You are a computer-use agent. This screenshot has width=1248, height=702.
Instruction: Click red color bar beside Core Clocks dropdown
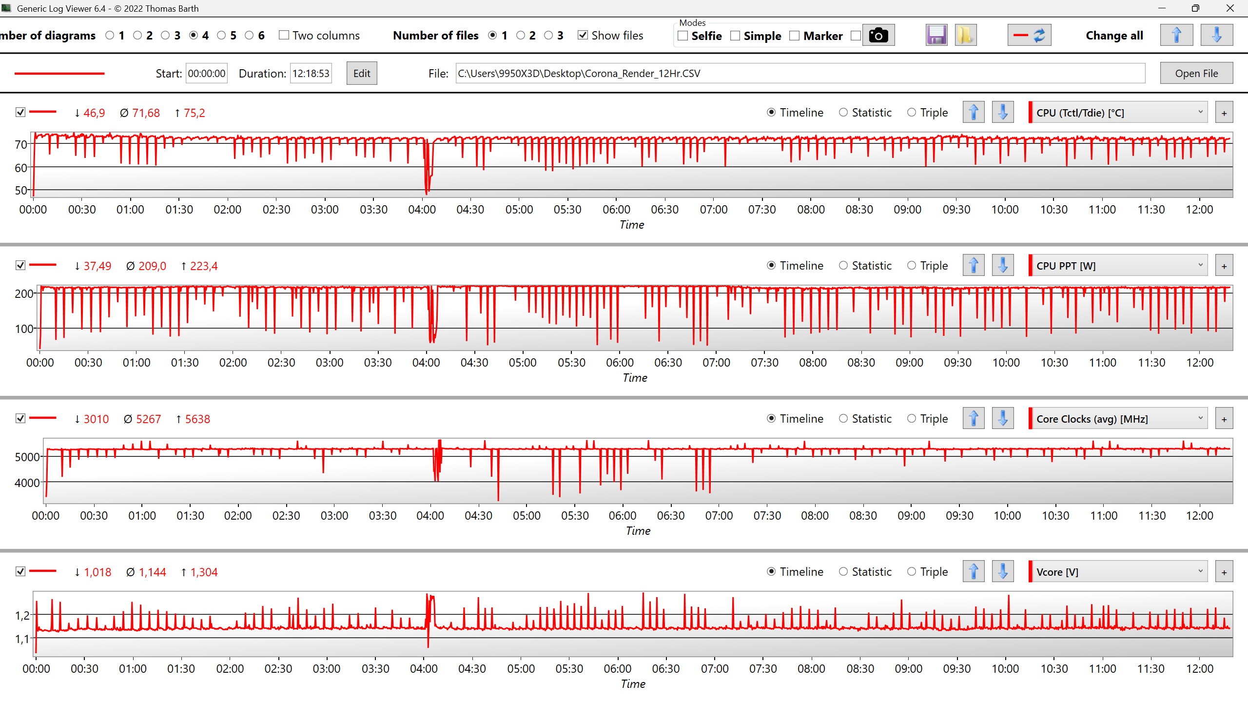[x=1030, y=419]
